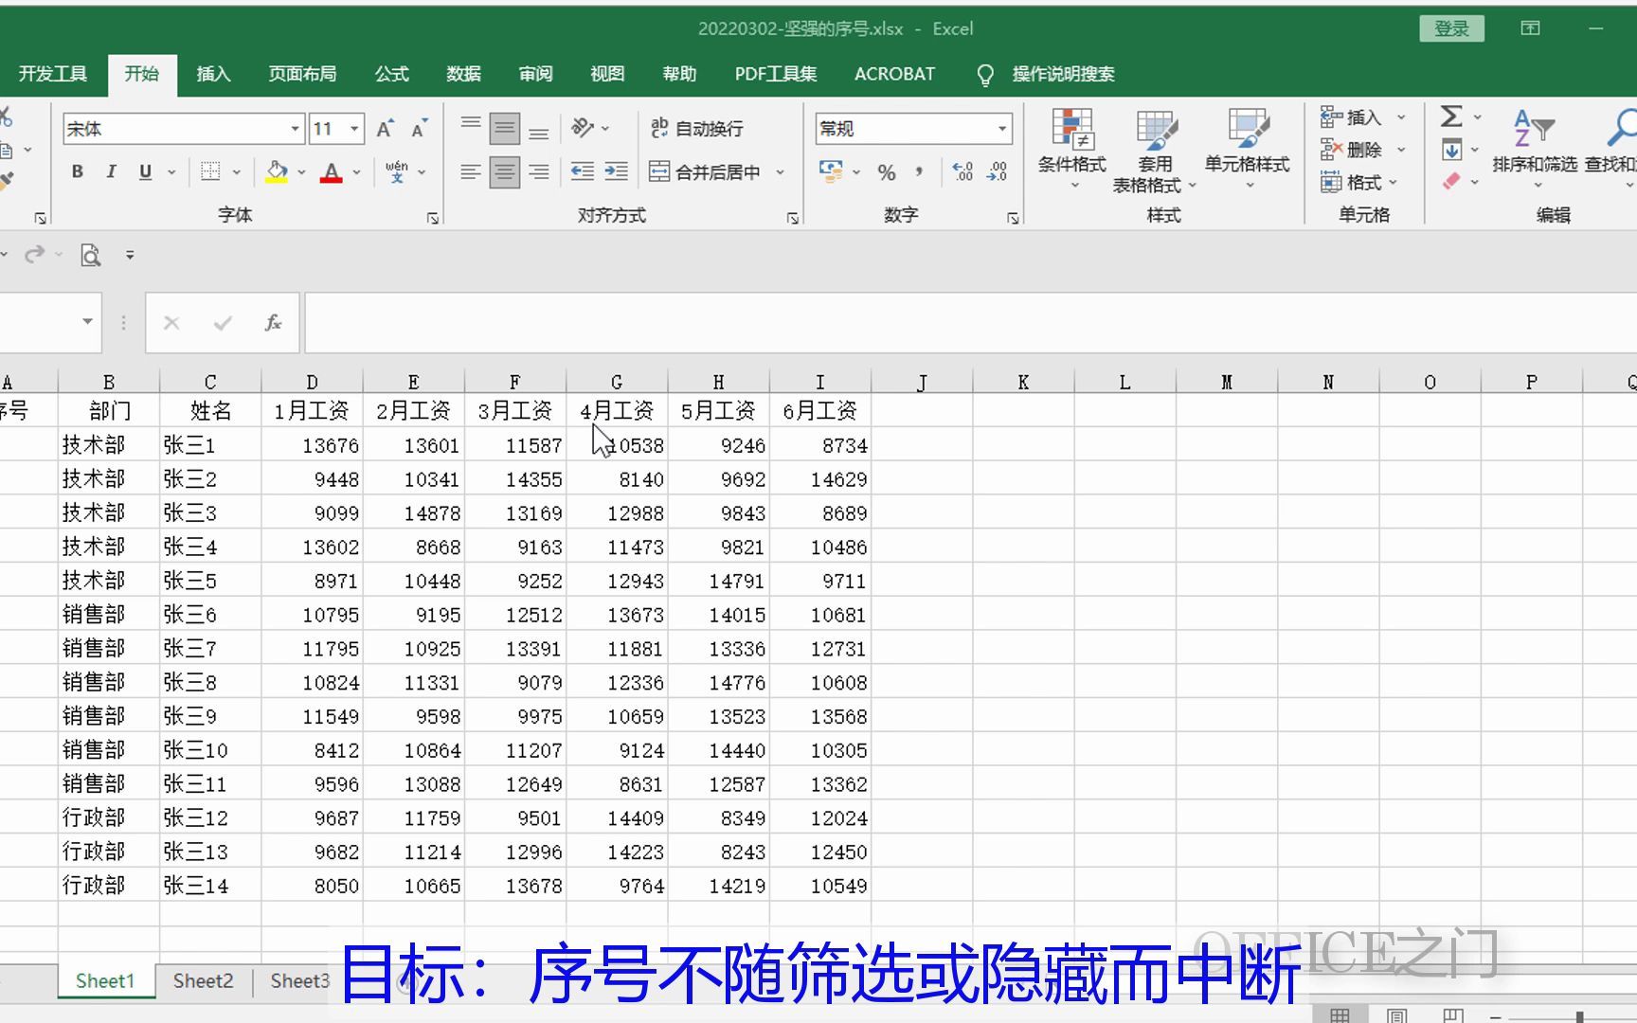Switch to Sheet2 worksheet
This screenshot has width=1637, height=1023.
click(x=201, y=980)
